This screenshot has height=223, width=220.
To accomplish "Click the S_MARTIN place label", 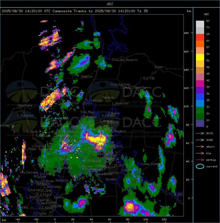I will click(100, 154).
